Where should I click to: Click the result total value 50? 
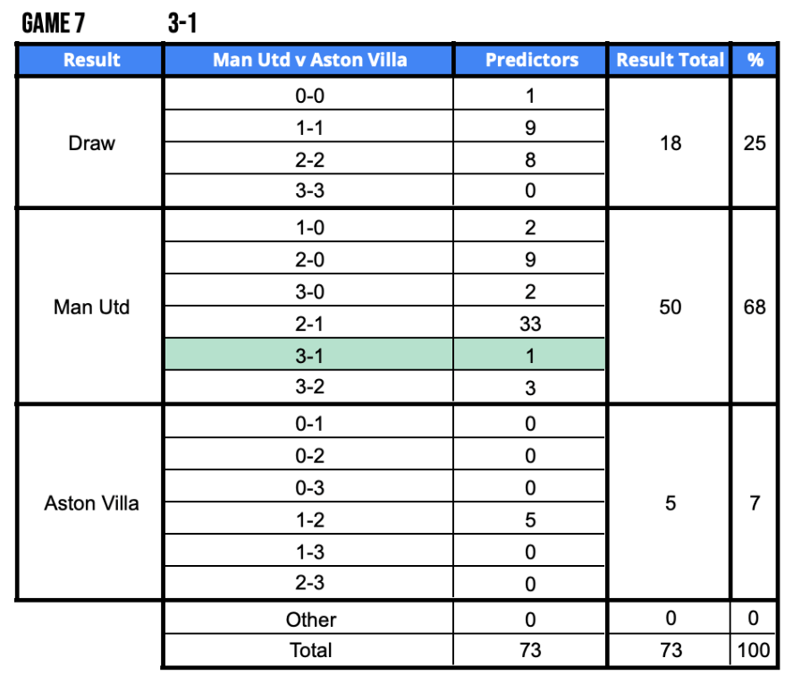coord(670,307)
